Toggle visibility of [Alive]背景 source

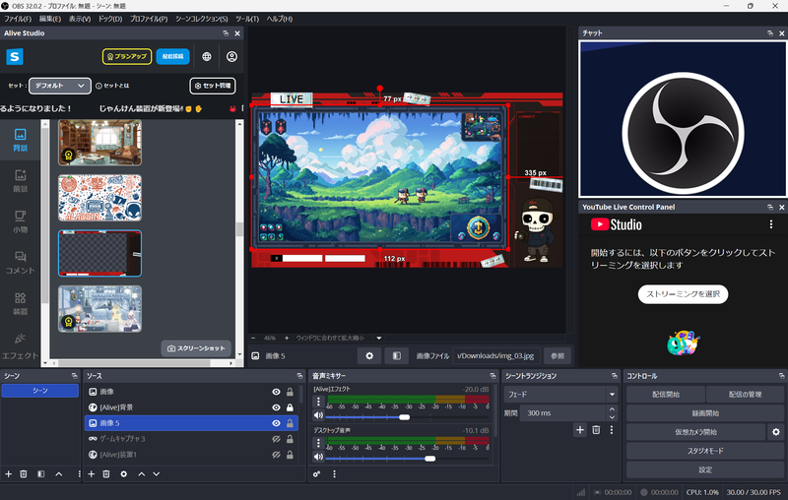[276, 407]
